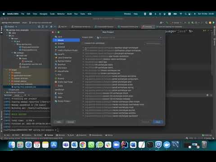
Task: Open the Navigate menu
Action: (x=43, y=14)
